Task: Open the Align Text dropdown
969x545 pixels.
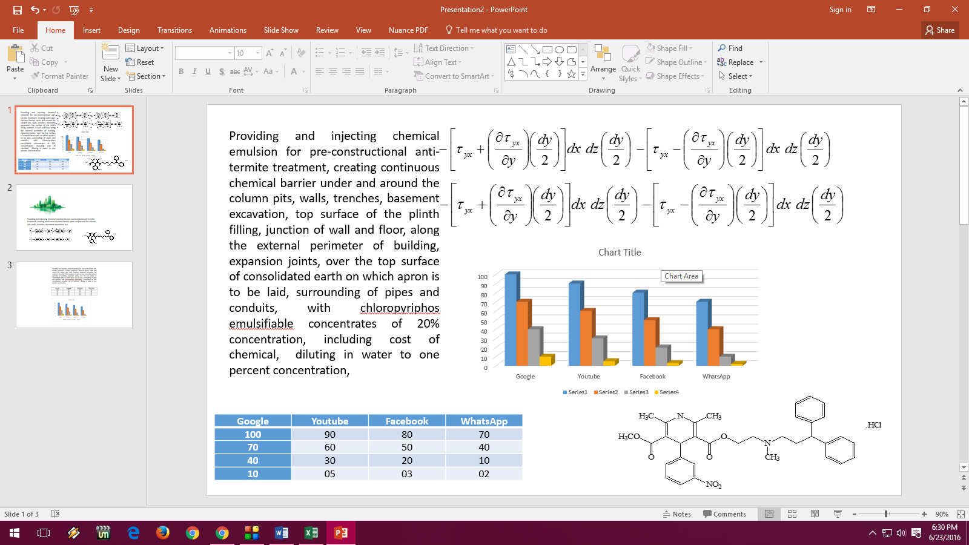Action: tap(438, 62)
